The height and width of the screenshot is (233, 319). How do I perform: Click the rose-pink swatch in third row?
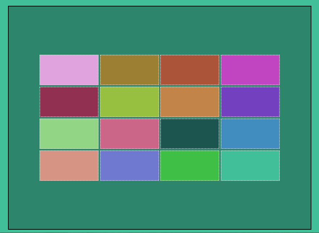129,133
